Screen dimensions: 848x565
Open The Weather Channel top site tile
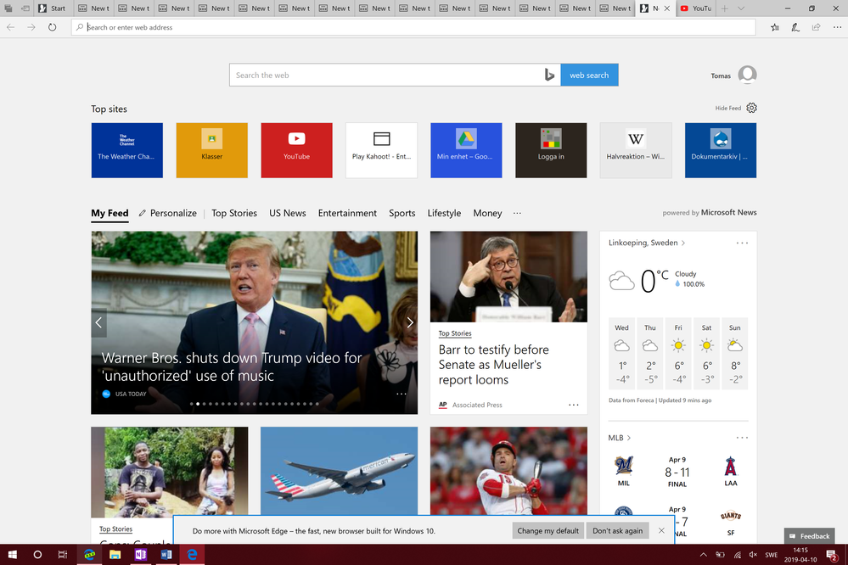point(127,150)
